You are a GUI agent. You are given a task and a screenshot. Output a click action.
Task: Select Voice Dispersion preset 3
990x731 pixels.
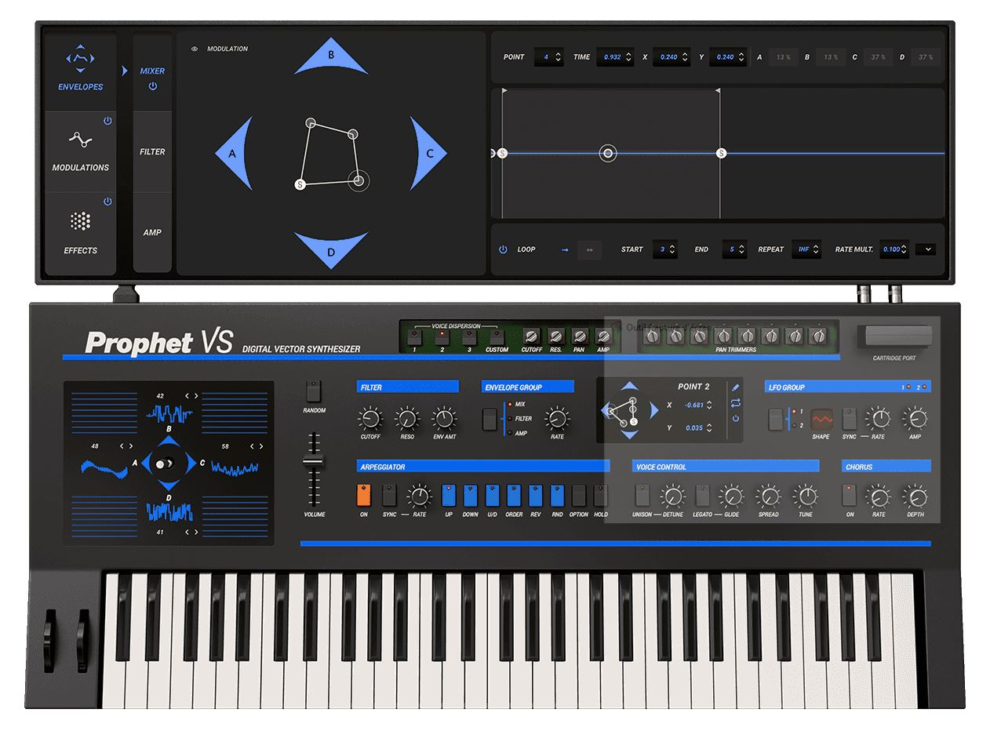coord(470,336)
